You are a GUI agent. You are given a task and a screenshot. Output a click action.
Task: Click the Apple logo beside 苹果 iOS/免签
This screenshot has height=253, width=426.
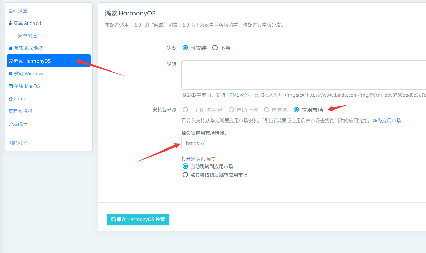(x=11, y=48)
